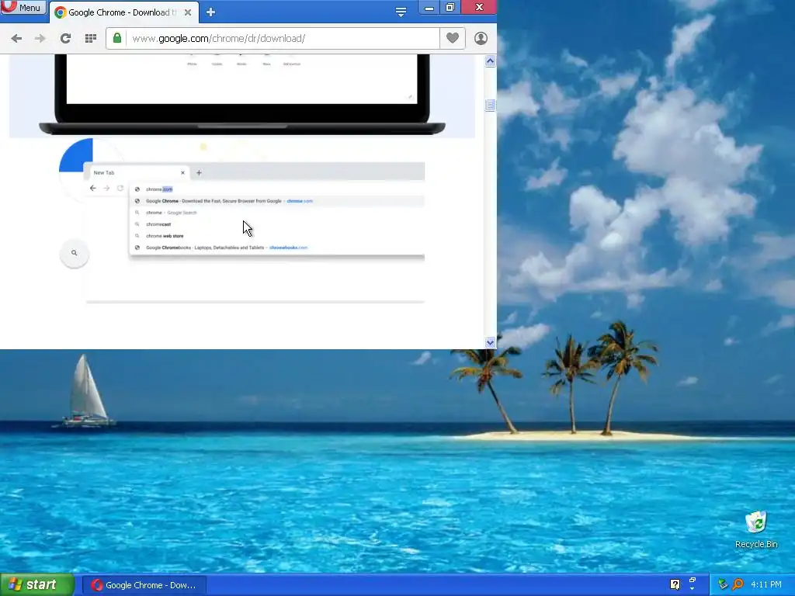Click the laptop image on the page
The image size is (795, 596).
click(x=242, y=94)
